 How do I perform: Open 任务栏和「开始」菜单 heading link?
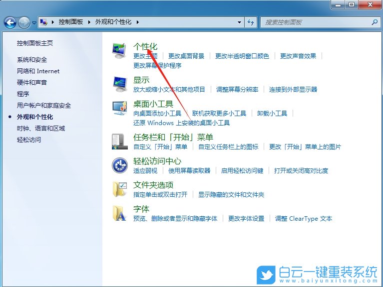click(173, 137)
